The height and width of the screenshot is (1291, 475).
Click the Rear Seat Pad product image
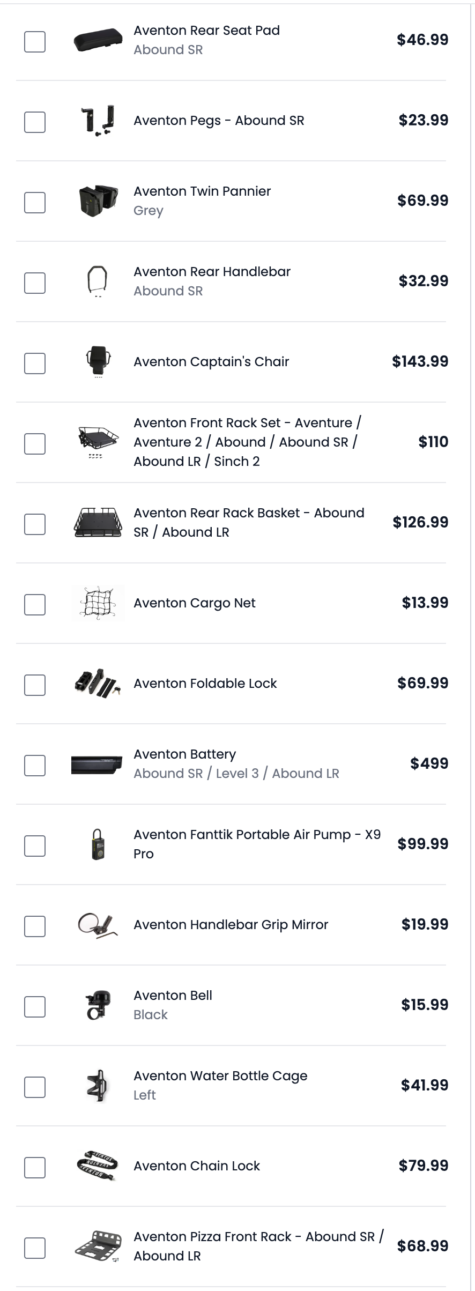tap(98, 41)
